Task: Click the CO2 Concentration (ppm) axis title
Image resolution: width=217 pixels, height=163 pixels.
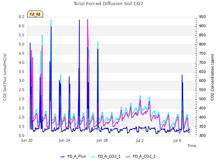Action: pyautogui.click(x=212, y=77)
